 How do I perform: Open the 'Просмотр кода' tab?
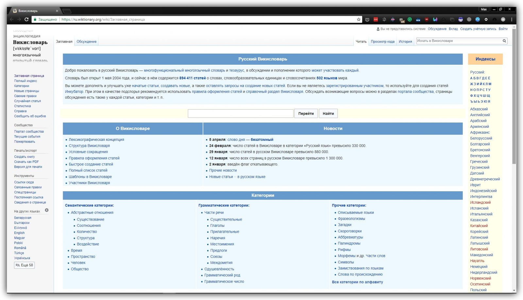(x=382, y=42)
